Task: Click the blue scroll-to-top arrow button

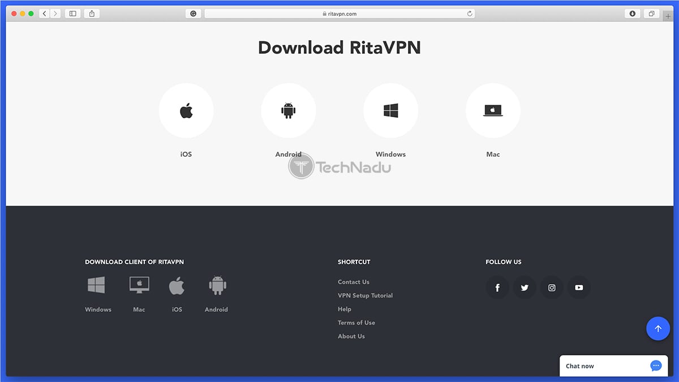Action: pyautogui.click(x=658, y=328)
